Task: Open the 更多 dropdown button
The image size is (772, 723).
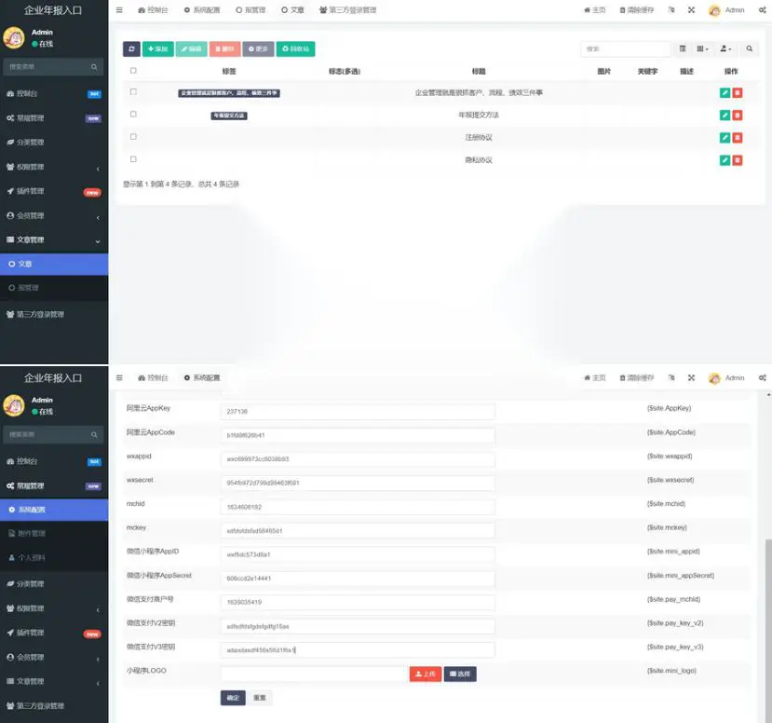Action: [x=258, y=48]
